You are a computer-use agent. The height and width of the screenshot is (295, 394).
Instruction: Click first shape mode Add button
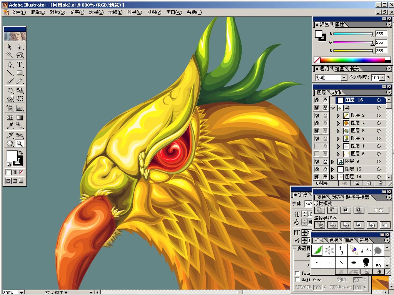click(x=320, y=210)
